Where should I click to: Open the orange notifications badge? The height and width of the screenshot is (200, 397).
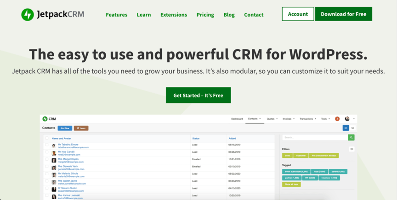[x=337, y=119]
